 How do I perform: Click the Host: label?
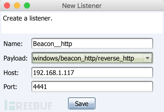(x=11, y=73)
